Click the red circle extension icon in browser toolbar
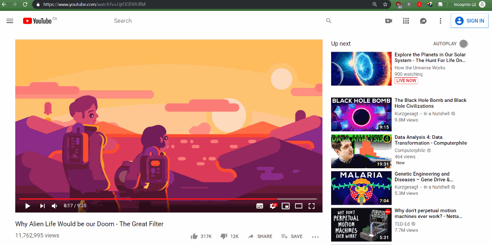The image size is (492, 245). [x=419, y=4]
